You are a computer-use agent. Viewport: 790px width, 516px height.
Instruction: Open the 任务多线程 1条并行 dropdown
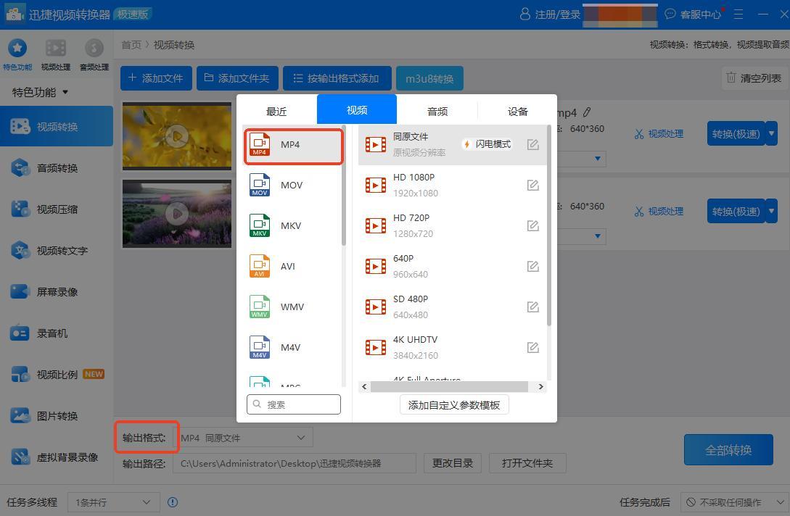[112, 502]
